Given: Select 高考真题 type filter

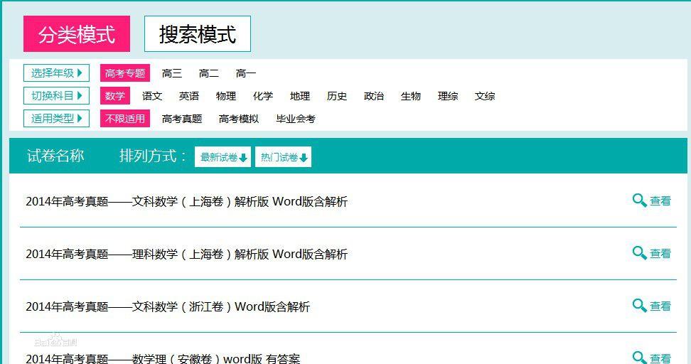Looking at the screenshot, I should pyautogui.click(x=182, y=119).
